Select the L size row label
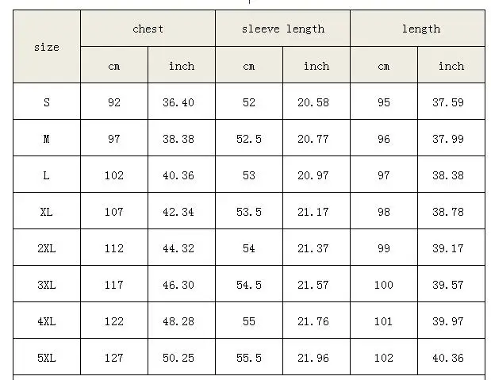The width and height of the screenshot is (491, 380). tap(47, 175)
